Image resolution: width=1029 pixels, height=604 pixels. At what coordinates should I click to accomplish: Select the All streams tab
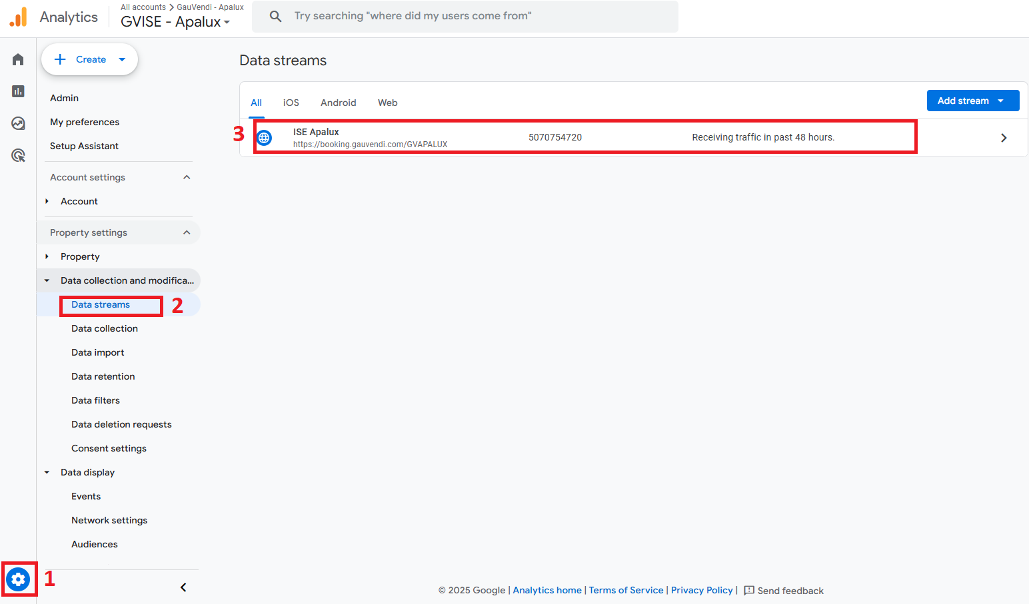(256, 103)
